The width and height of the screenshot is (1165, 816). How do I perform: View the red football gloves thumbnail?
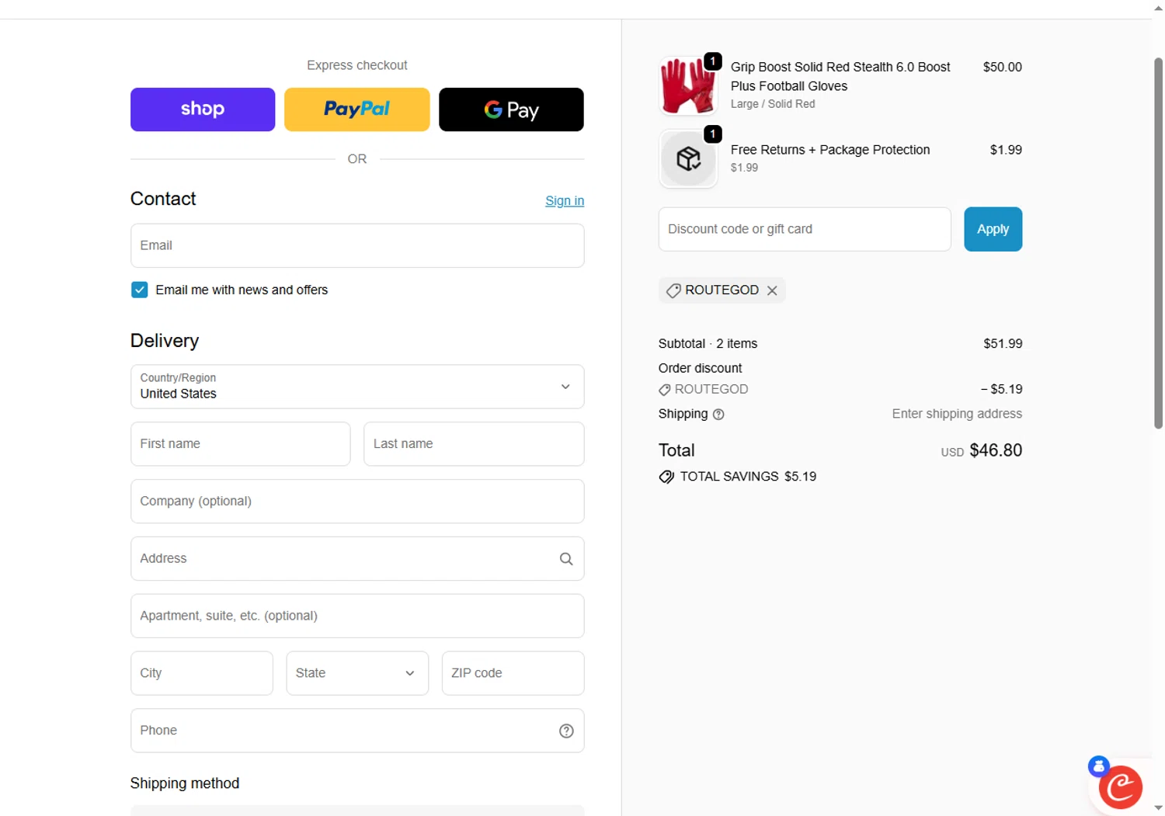[688, 85]
